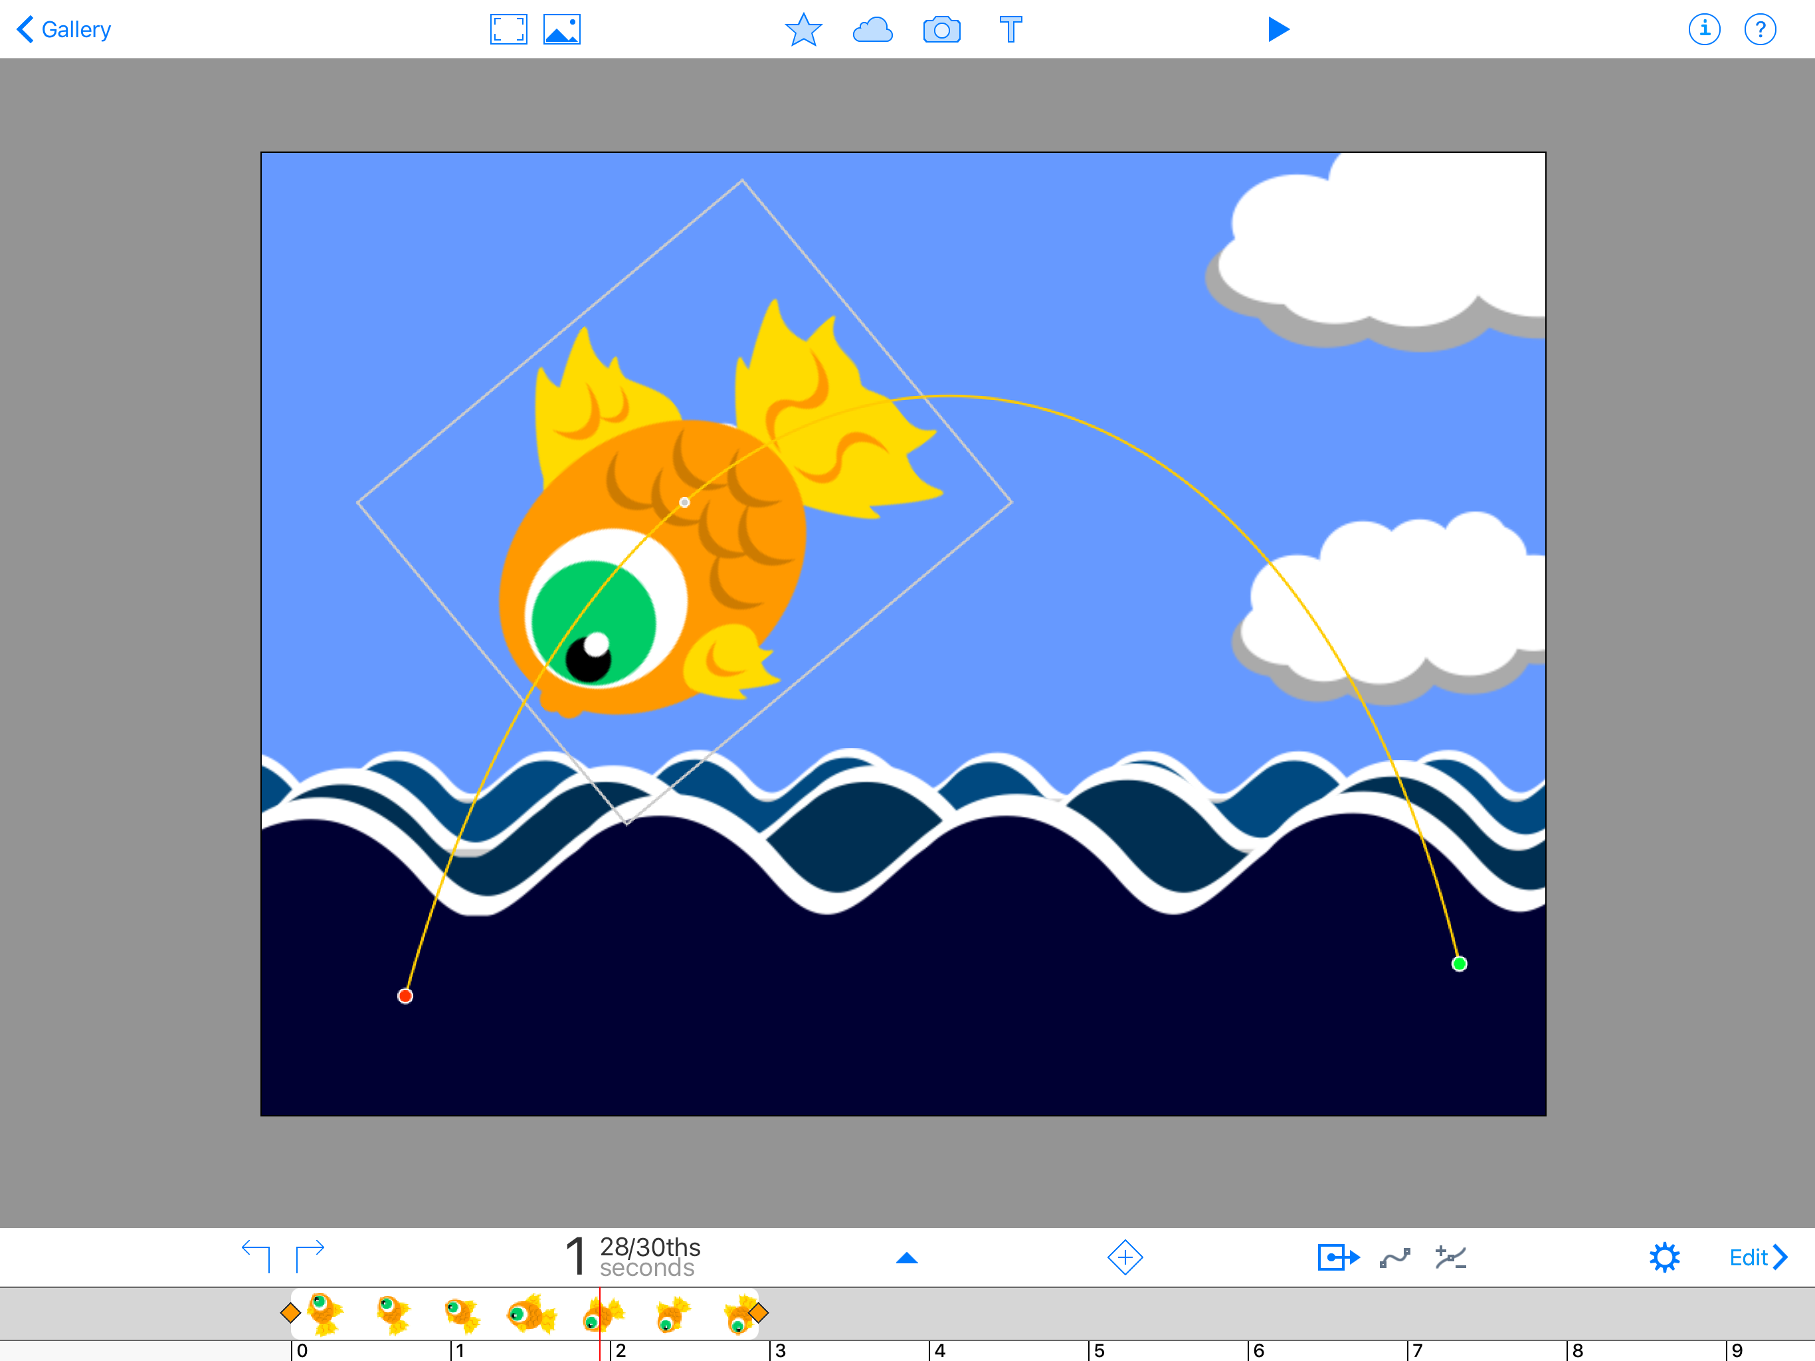Click the orange end keyframe diamond
The width and height of the screenshot is (1815, 1361).
click(757, 1312)
